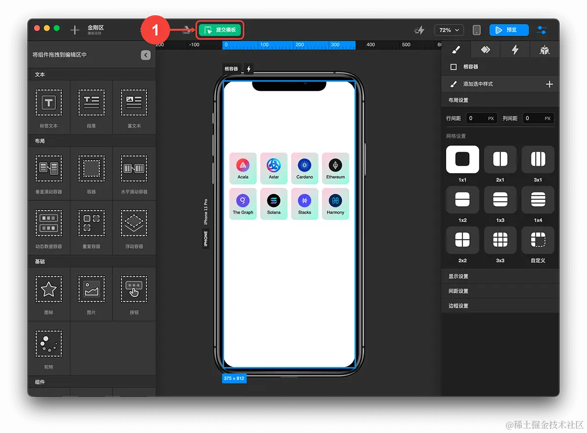Click the 提交模板 submit template button
The image size is (587, 433).
[x=220, y=30]
